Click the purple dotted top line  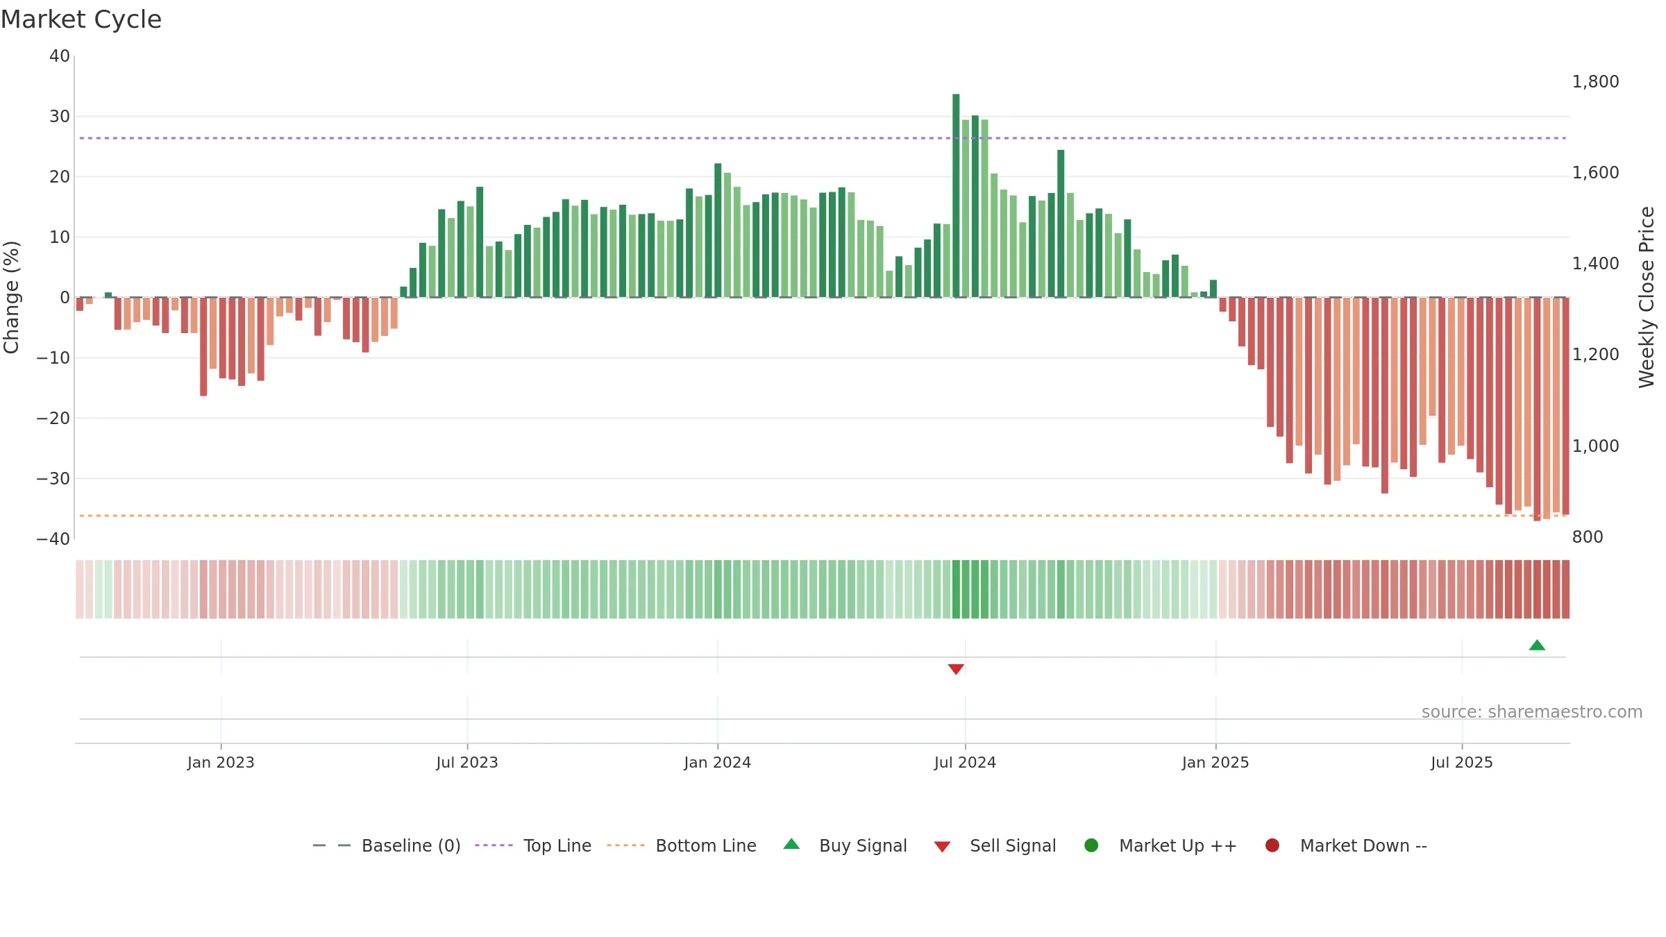pyautogui.click(x=823, y=138)
